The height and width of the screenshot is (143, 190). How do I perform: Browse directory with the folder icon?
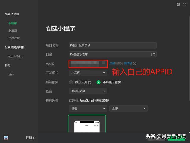coord(153,55)
